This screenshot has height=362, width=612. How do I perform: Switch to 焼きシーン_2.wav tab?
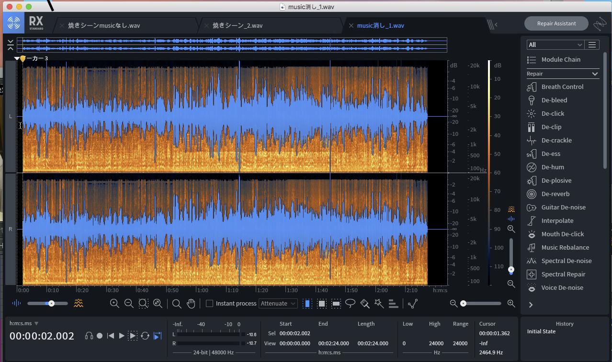(238, 25)
